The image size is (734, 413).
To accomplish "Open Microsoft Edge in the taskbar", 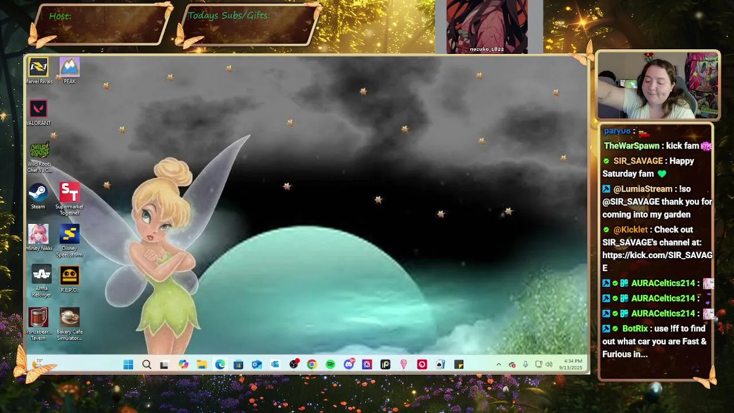I will point(220,365).
